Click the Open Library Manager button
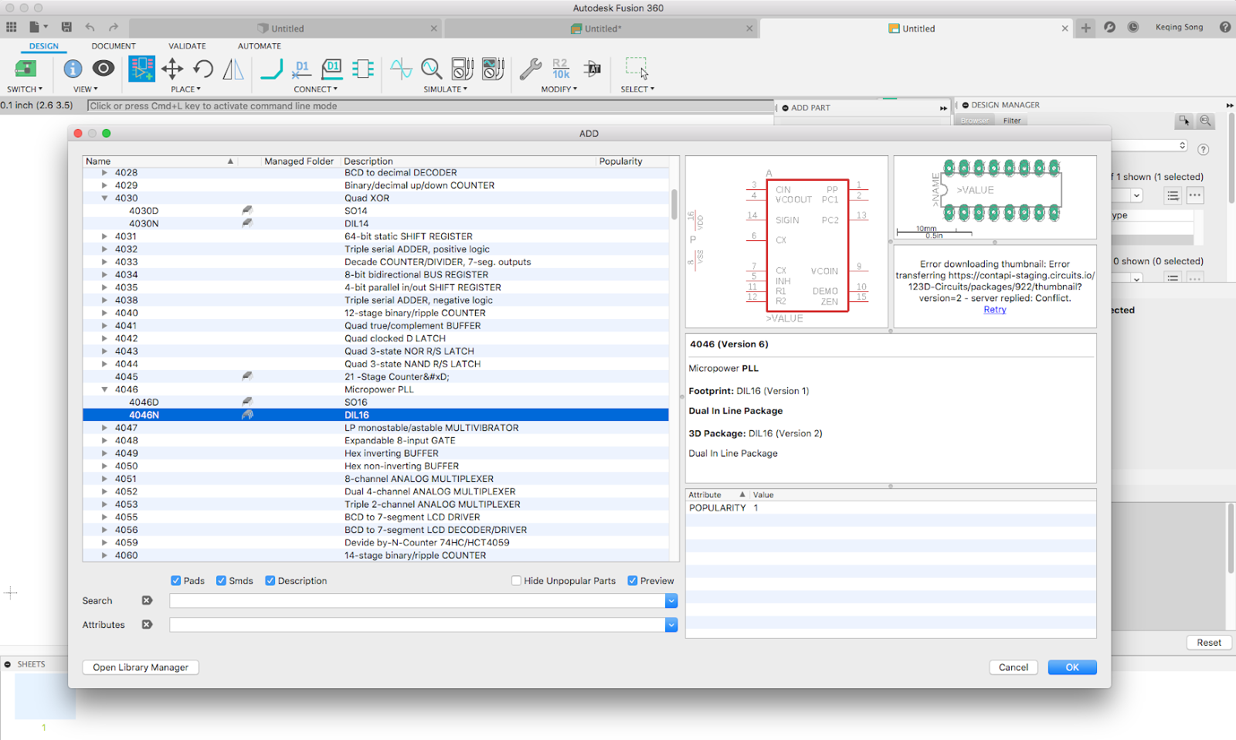Image resolution: width=1236 pixels, height=740 pixels. [141, 667]
